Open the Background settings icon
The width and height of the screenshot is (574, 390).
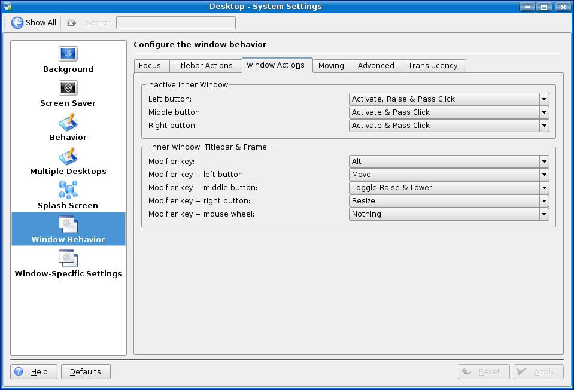pos(68,54)
